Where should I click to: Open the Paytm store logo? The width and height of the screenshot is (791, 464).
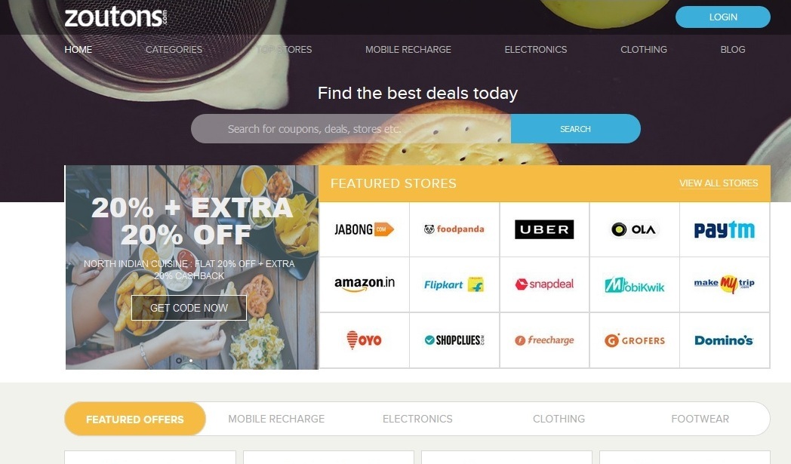(x=725, y=230)
